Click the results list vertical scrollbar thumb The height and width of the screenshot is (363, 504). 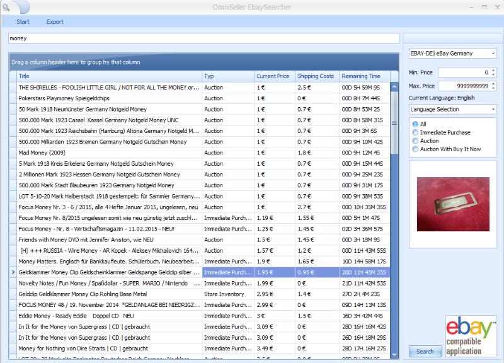click(x=394, y=123)
